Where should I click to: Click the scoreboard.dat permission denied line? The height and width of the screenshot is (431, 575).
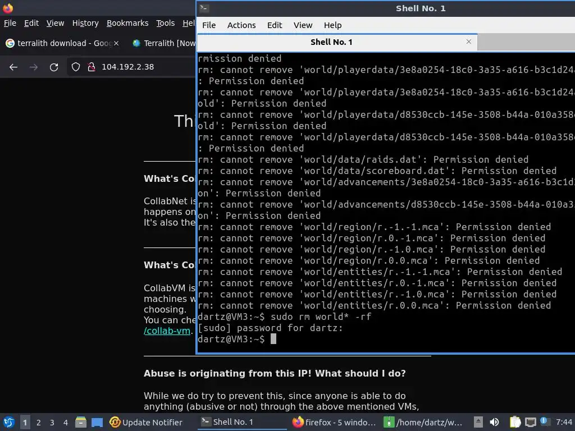click(x=377, y=171)
